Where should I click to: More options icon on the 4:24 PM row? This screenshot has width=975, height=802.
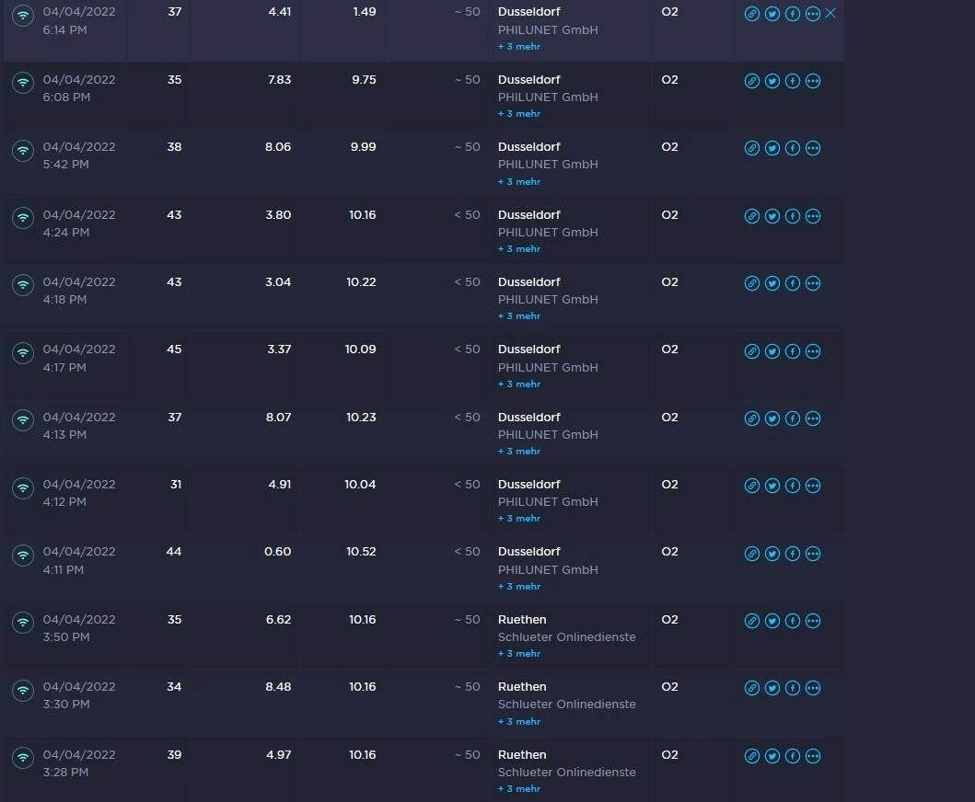pyautogui.click(x=813, y=216)
